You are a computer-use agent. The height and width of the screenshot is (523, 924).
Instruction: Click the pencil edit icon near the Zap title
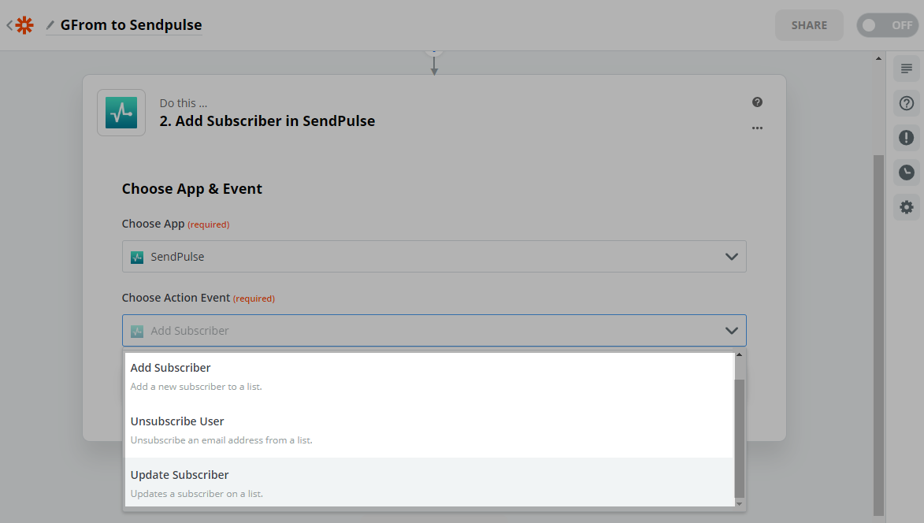coord(49,24)
